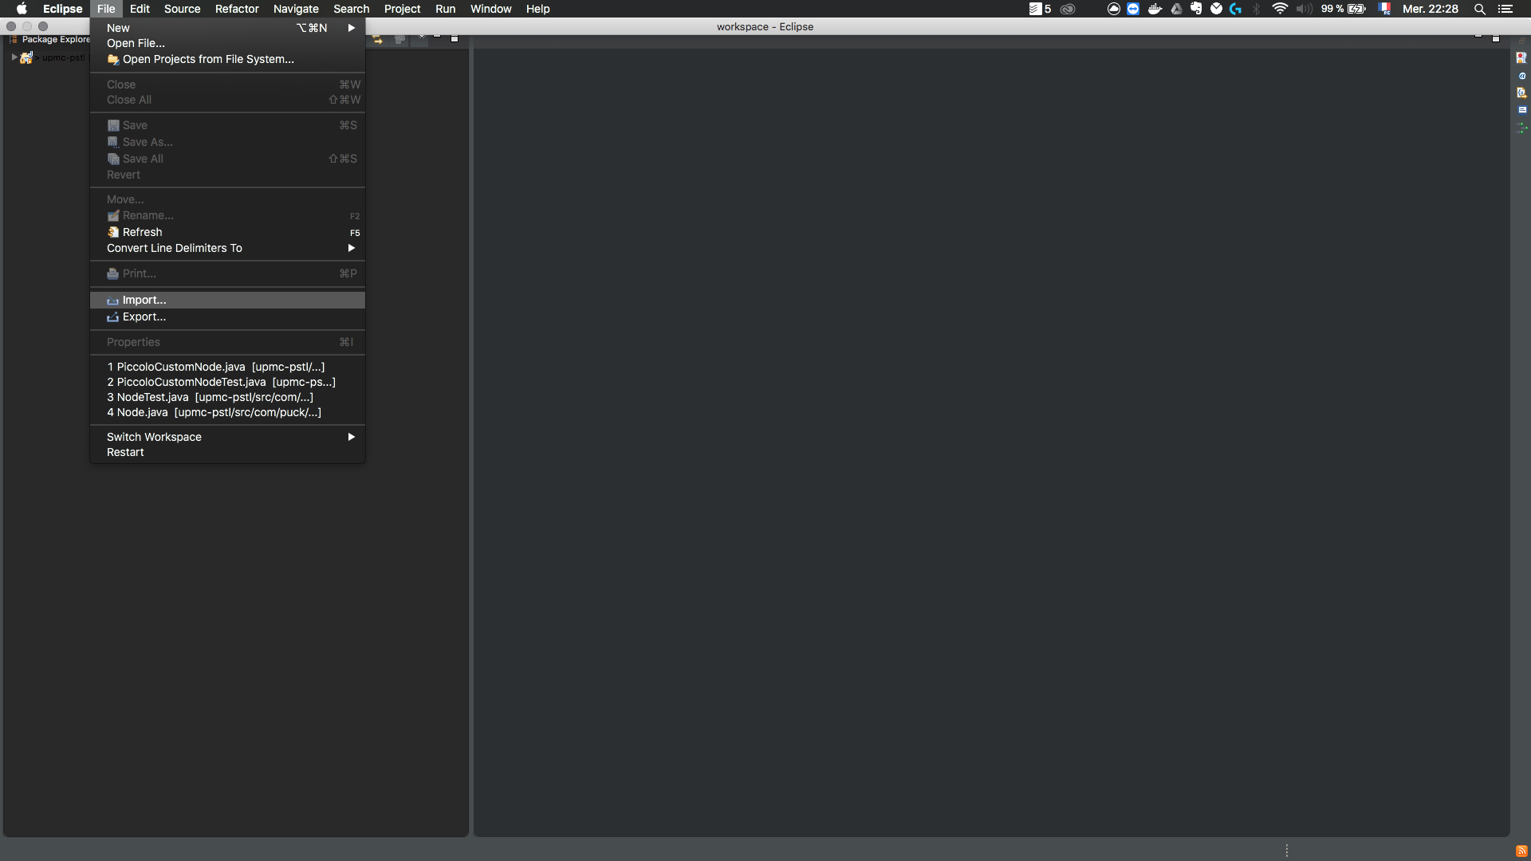Click the clock showing Mer. 22:28
1531x861 pixels.
pos(1431,9)
